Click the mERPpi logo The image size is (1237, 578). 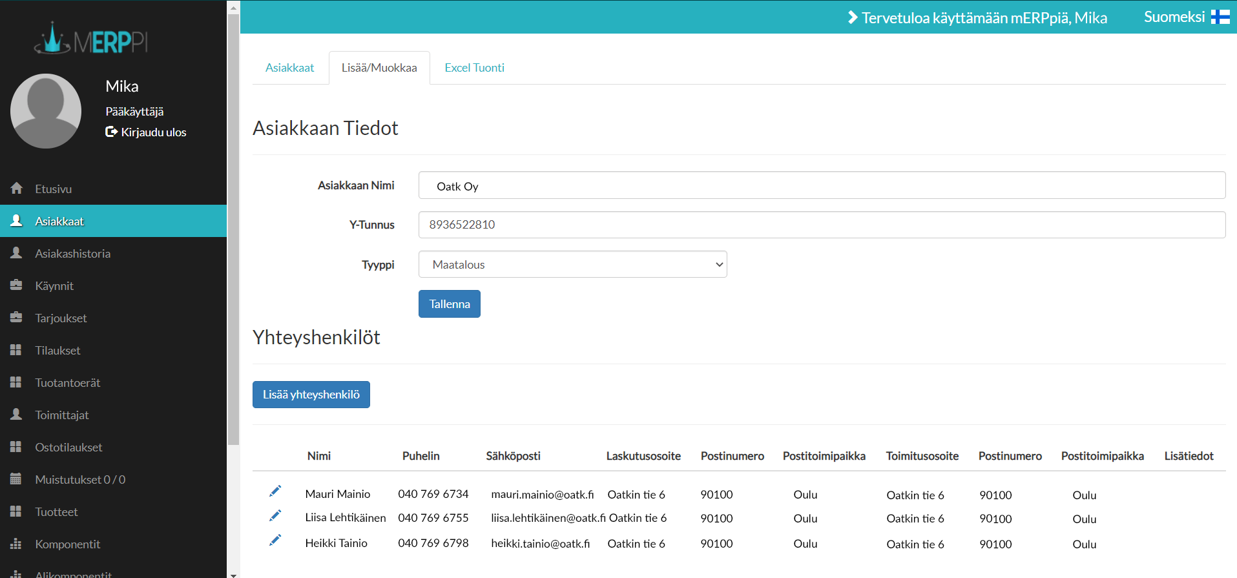pyautogui.click(x=91, y=39)
